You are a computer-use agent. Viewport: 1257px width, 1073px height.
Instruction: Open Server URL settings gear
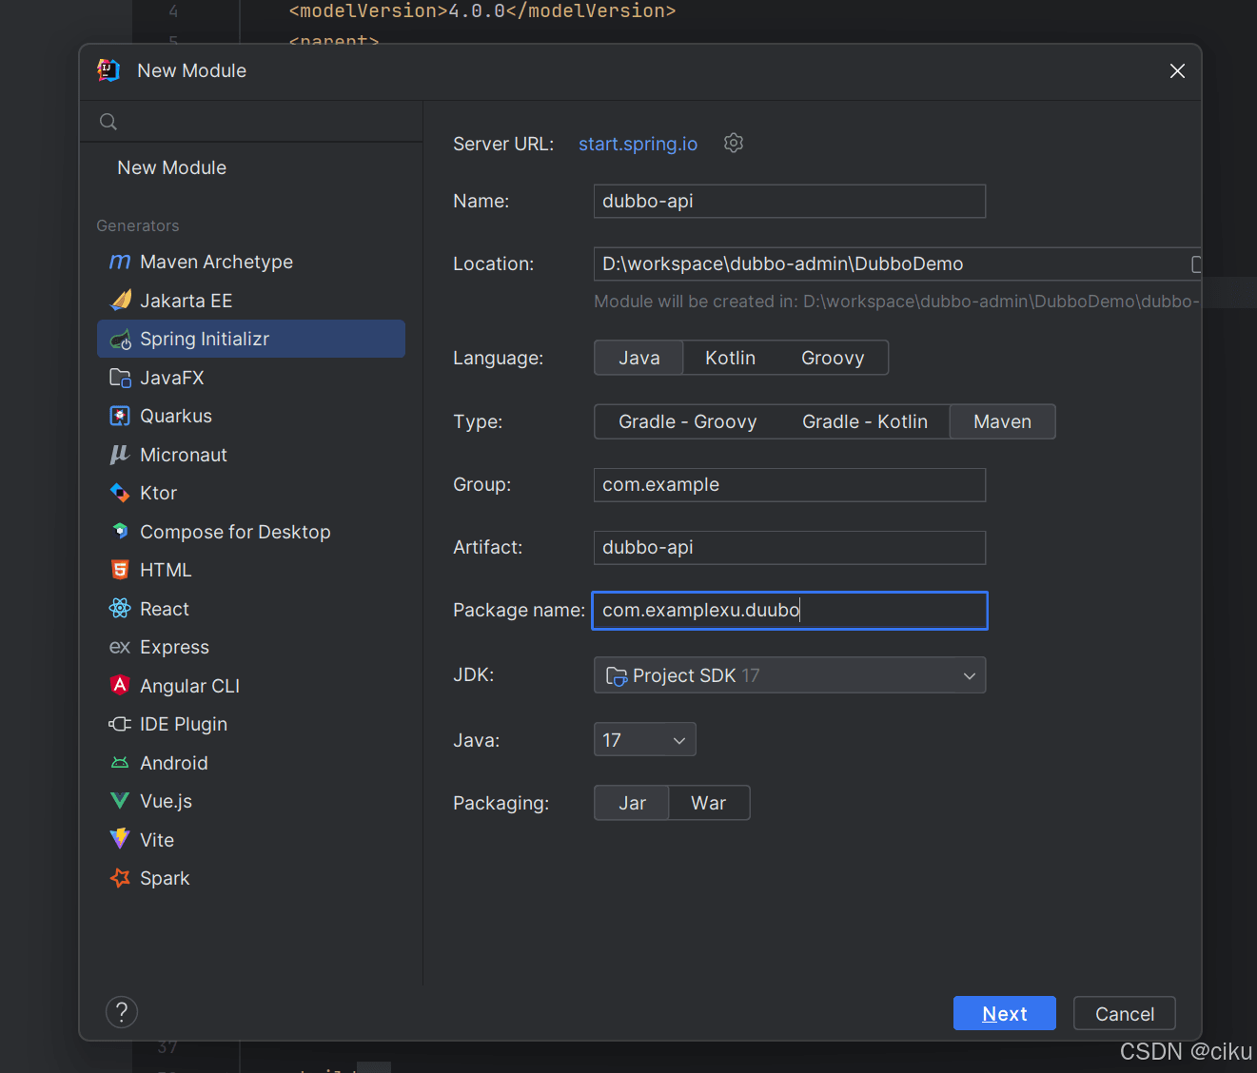733,143
